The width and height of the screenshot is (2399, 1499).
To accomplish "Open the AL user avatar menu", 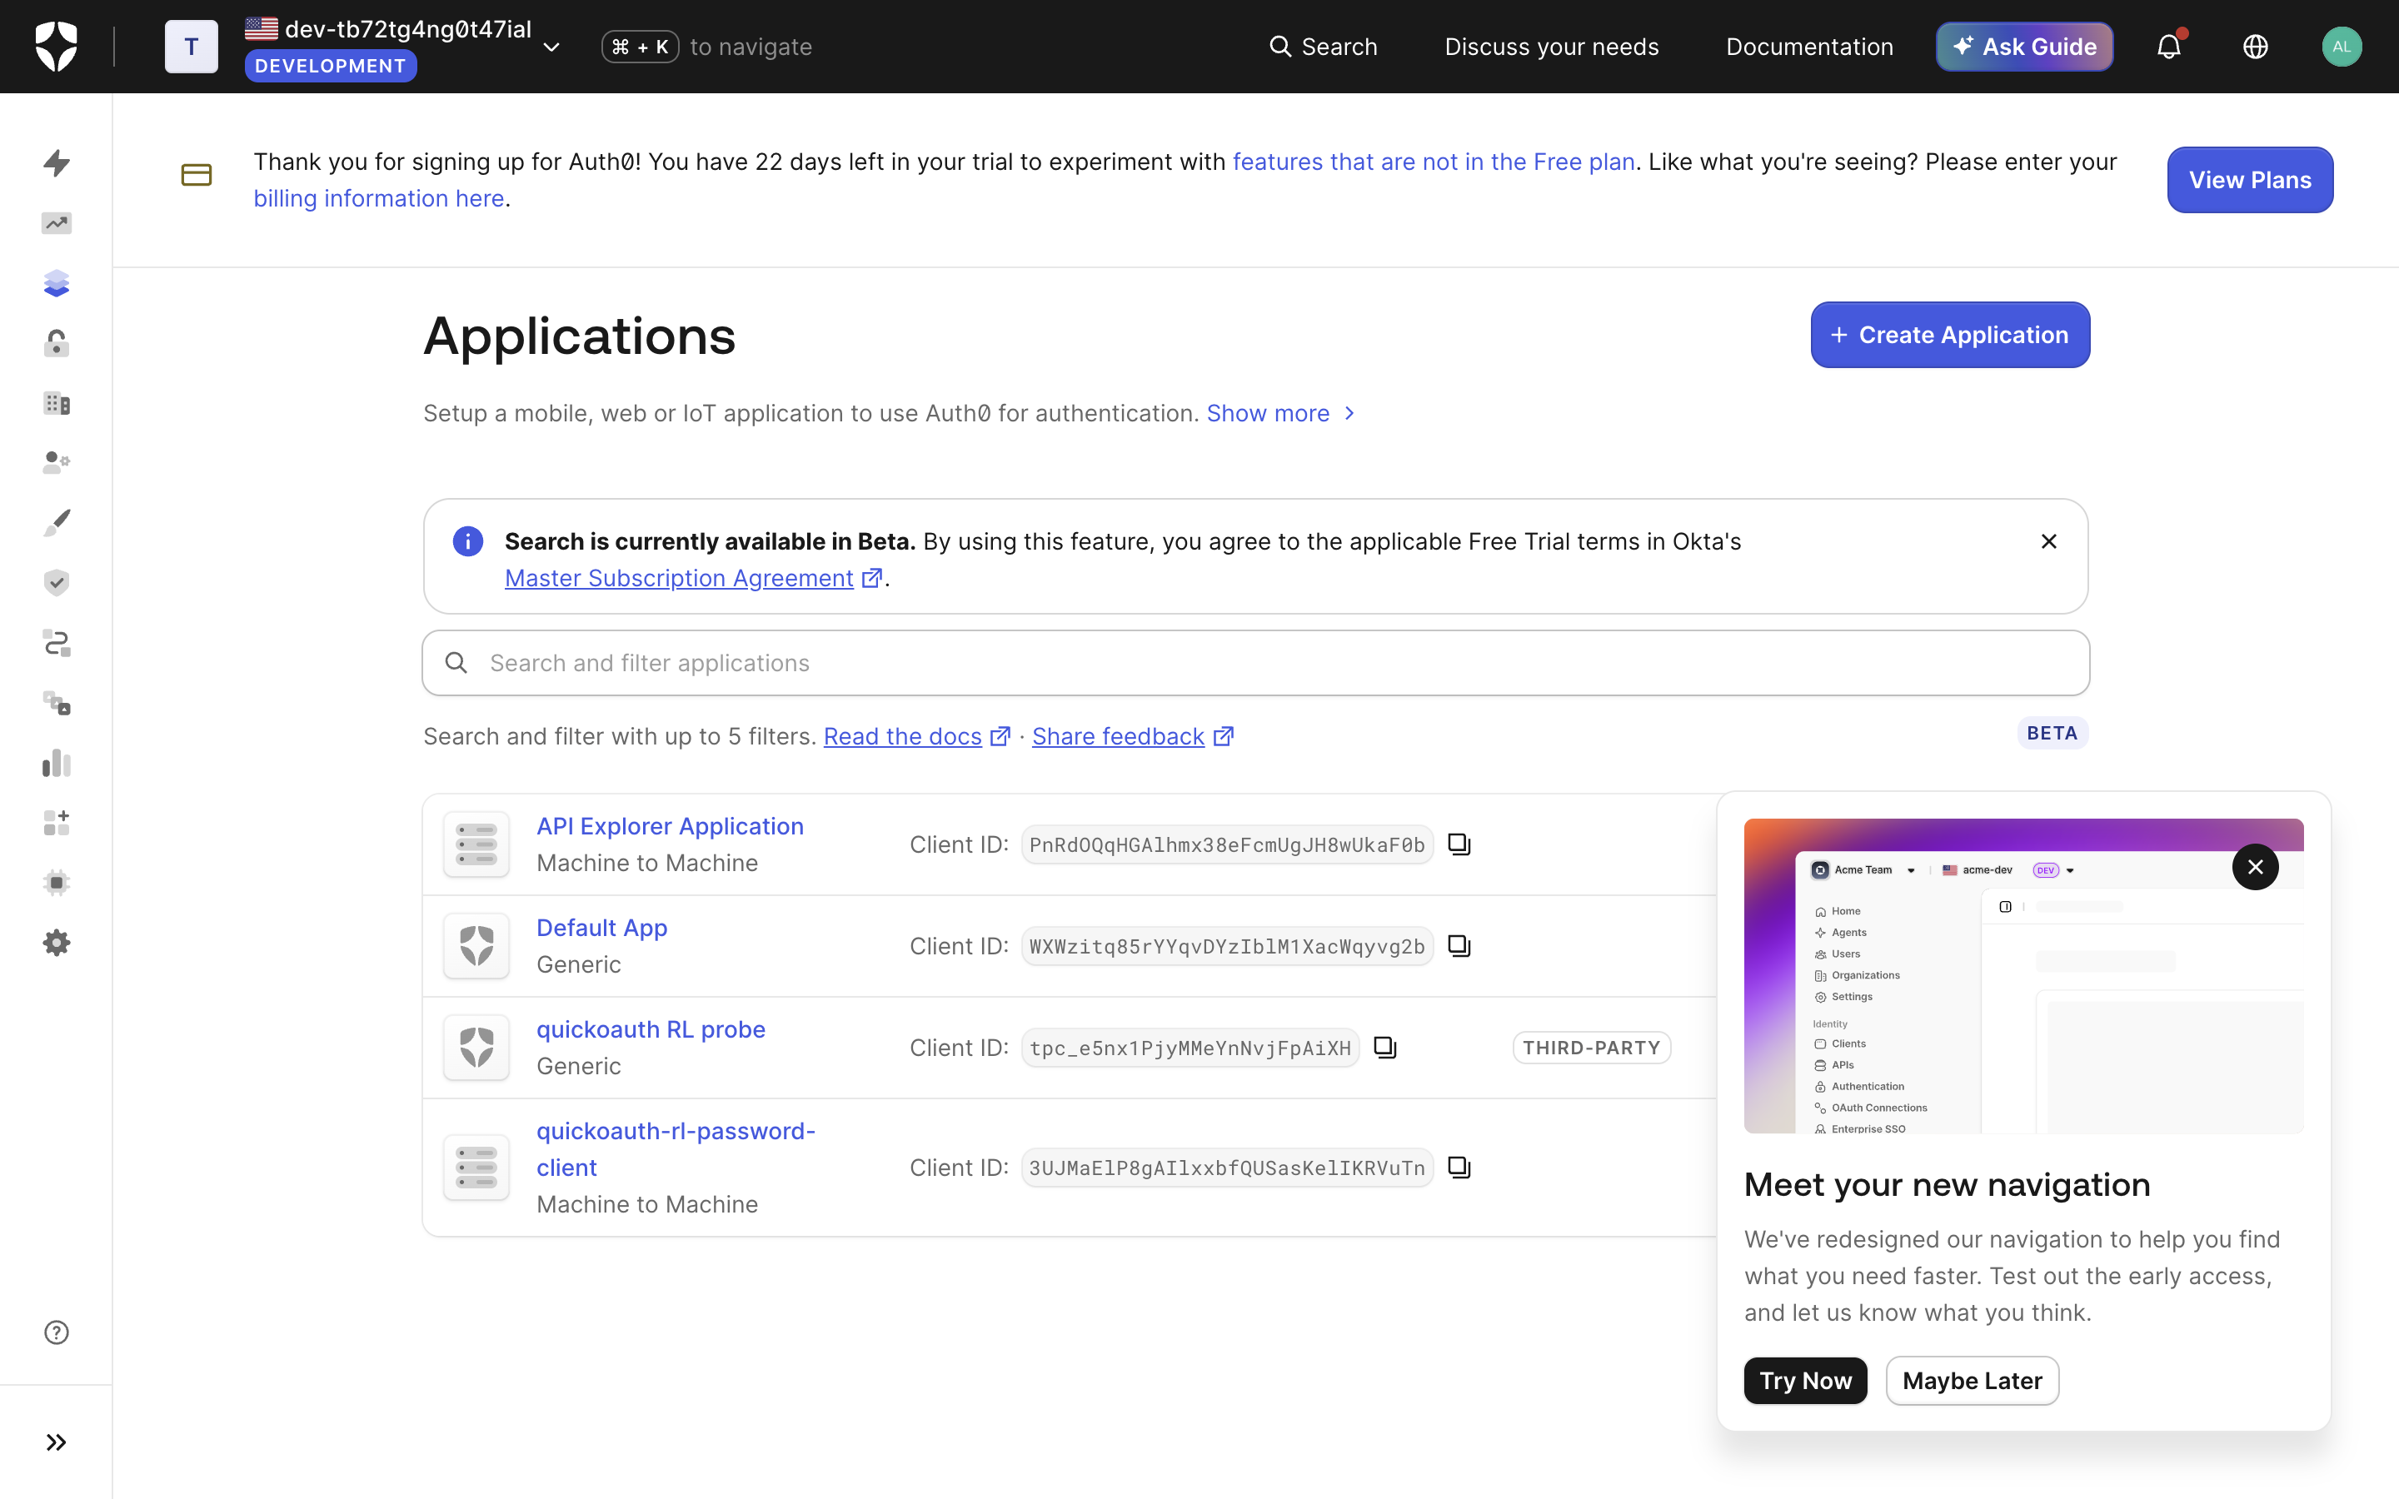I will (x=2342, y=47).
